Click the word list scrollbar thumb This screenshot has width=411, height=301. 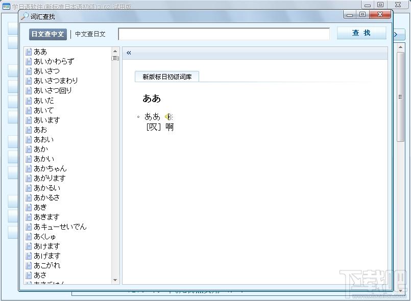tap(115, 58)
